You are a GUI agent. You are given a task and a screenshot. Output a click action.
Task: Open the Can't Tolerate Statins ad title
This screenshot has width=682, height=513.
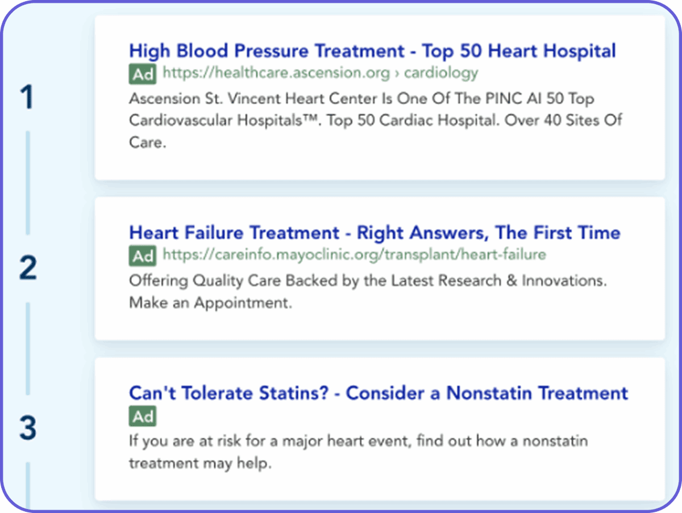(x=379, y=393)
